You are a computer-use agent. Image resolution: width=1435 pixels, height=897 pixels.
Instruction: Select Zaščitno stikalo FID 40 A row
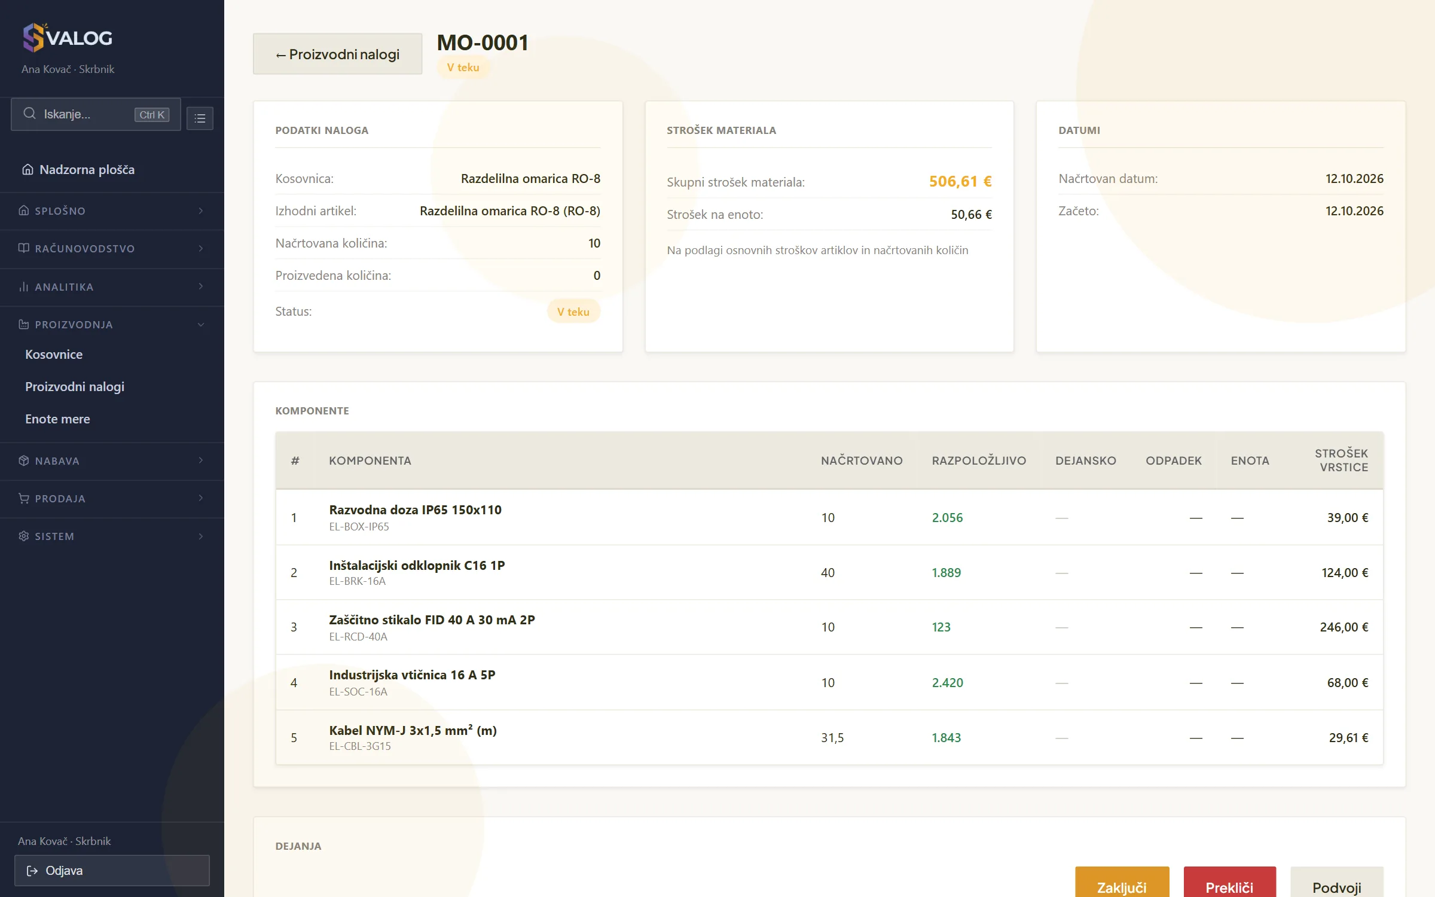pos(829,627)
